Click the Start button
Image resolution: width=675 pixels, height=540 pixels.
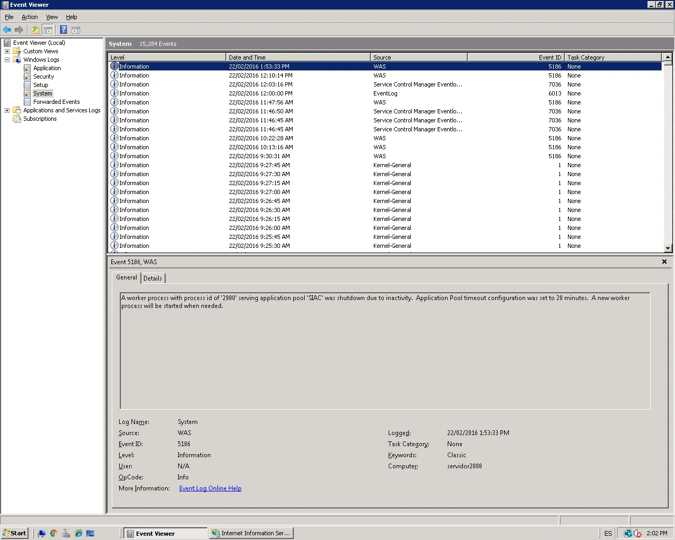coord(14,533)
